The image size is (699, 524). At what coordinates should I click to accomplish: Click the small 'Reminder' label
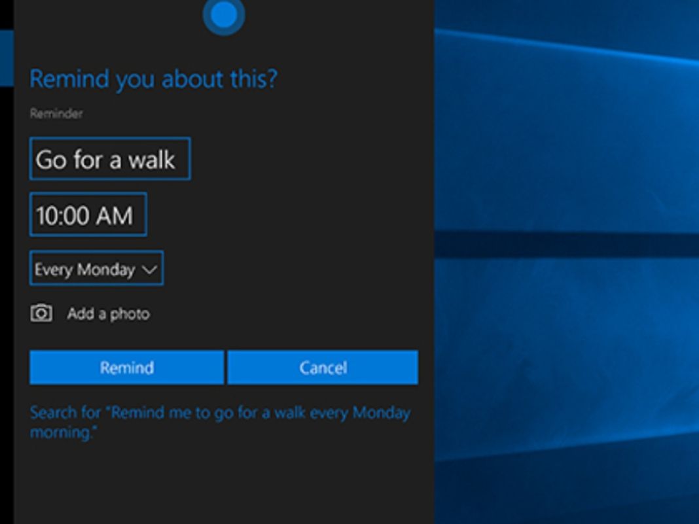click(56, 114)
